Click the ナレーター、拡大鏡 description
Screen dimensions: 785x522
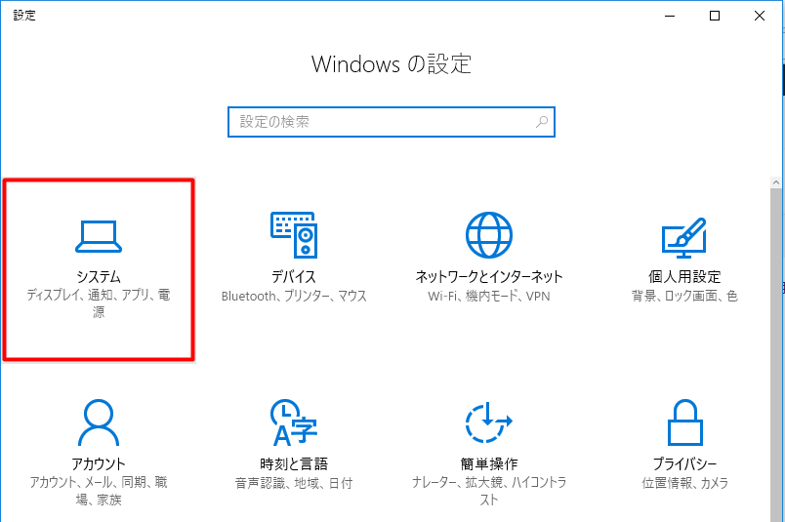(x=489, y=491)
